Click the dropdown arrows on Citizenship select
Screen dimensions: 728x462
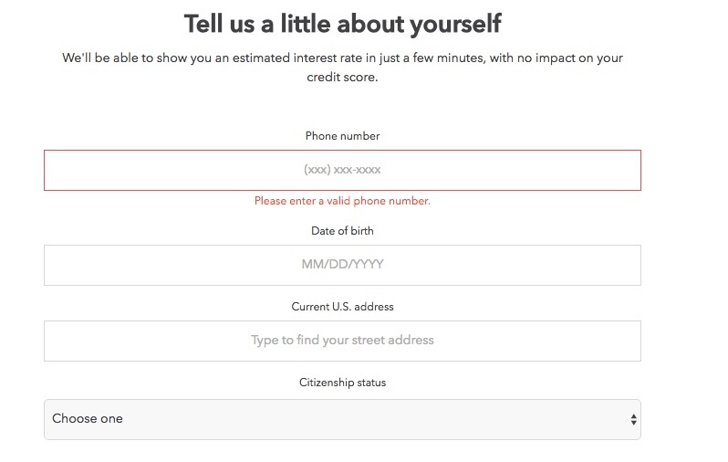point(633,419)
